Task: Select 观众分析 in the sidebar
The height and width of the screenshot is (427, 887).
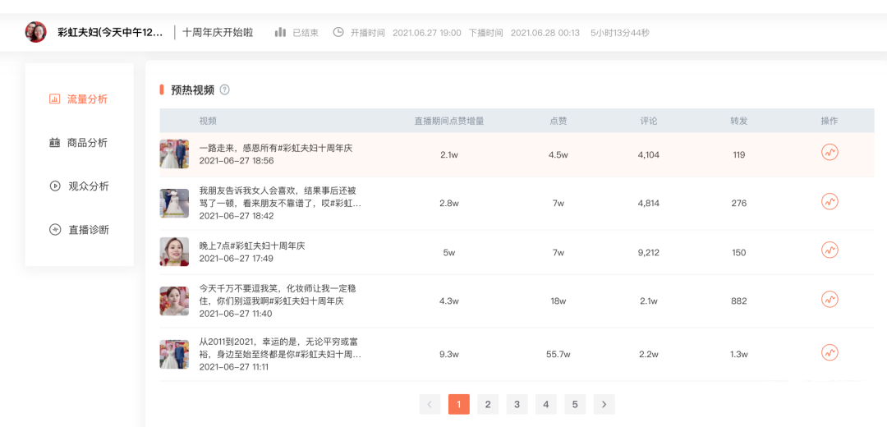Action: (79, 186)
